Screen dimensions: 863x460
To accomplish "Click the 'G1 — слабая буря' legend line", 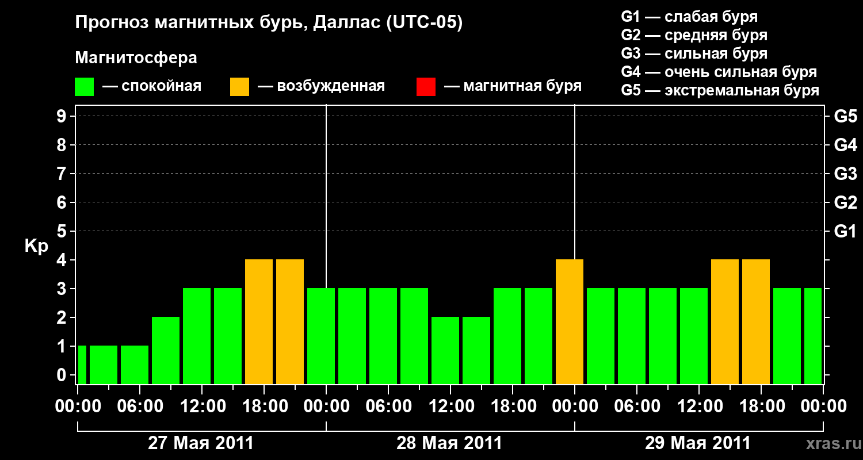I will [689, 17].
